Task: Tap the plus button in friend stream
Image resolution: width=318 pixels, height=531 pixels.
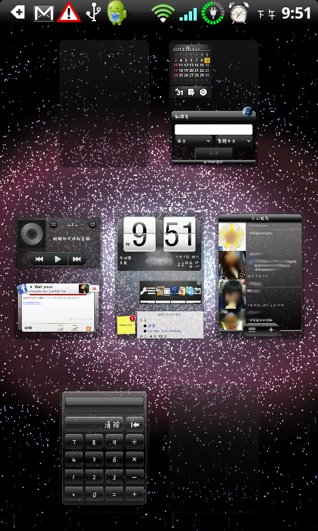Action: click(x=271, y=329)
